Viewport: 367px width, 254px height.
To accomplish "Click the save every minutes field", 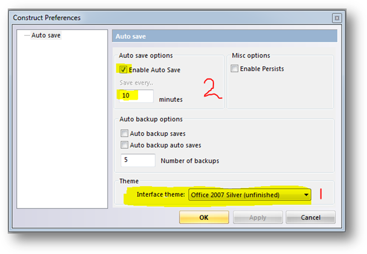I will (x=136, y=96).
